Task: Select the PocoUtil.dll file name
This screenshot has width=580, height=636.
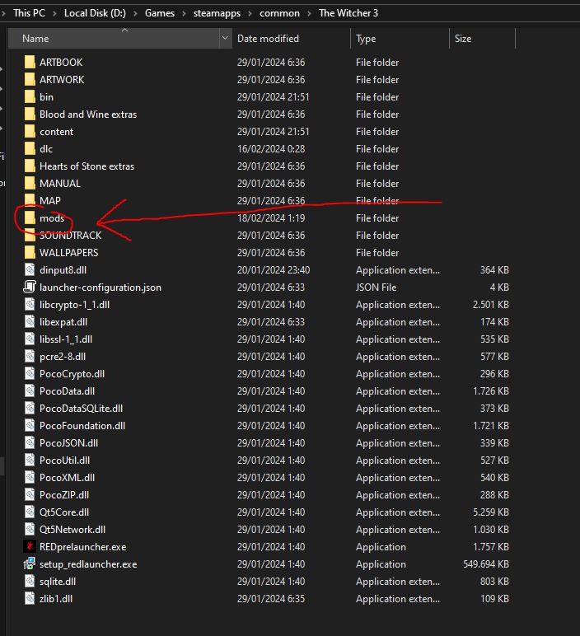Action: [x=64, y=461]
